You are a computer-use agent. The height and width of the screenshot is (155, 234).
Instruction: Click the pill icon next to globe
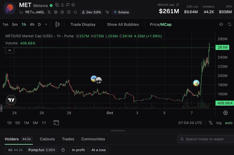coord(62,12)
